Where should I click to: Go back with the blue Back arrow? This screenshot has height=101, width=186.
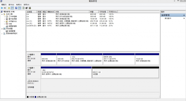(2, 8)
